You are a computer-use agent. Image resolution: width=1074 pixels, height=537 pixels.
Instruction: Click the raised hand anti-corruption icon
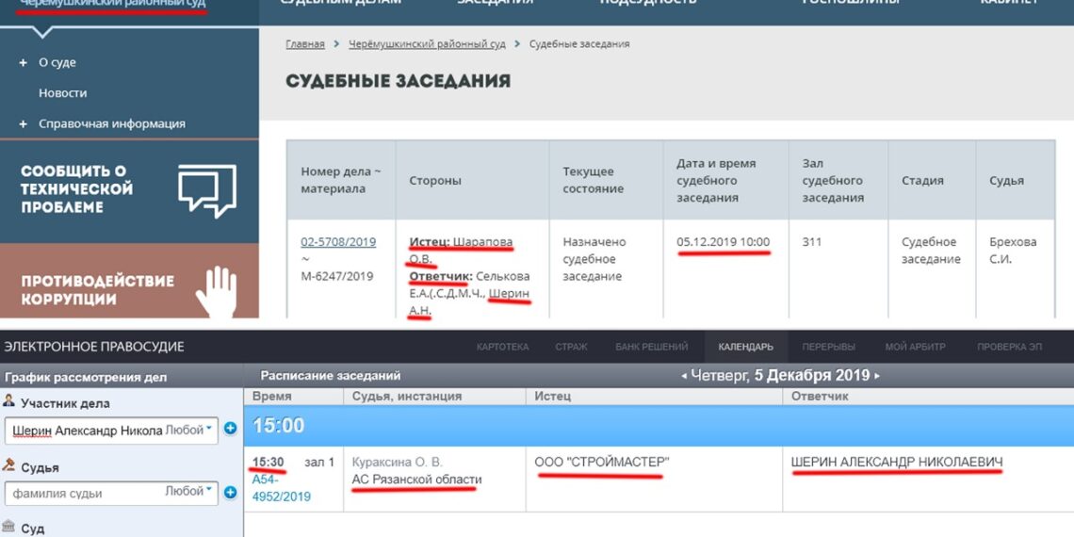point(216,291)
